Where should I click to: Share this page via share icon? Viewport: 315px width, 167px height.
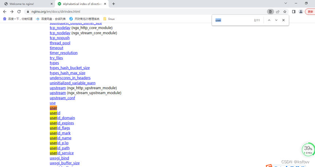coord(278,12)
